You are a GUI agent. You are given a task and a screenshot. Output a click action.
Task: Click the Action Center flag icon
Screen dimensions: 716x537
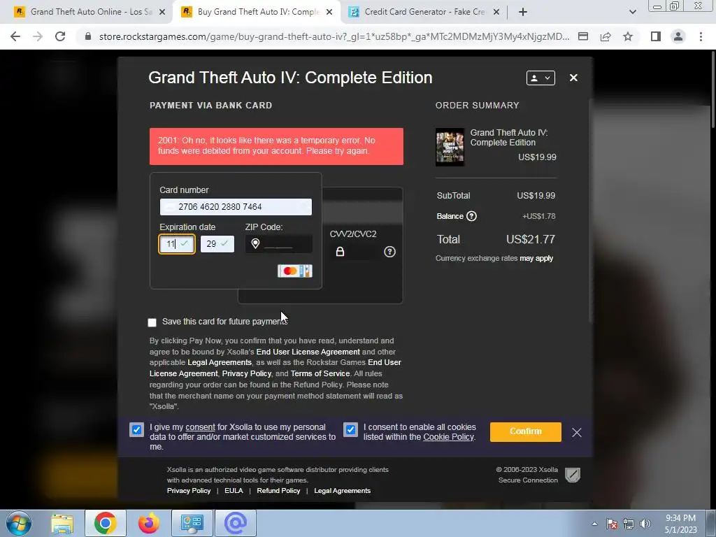pyautogui.click(x=612, y=524)
